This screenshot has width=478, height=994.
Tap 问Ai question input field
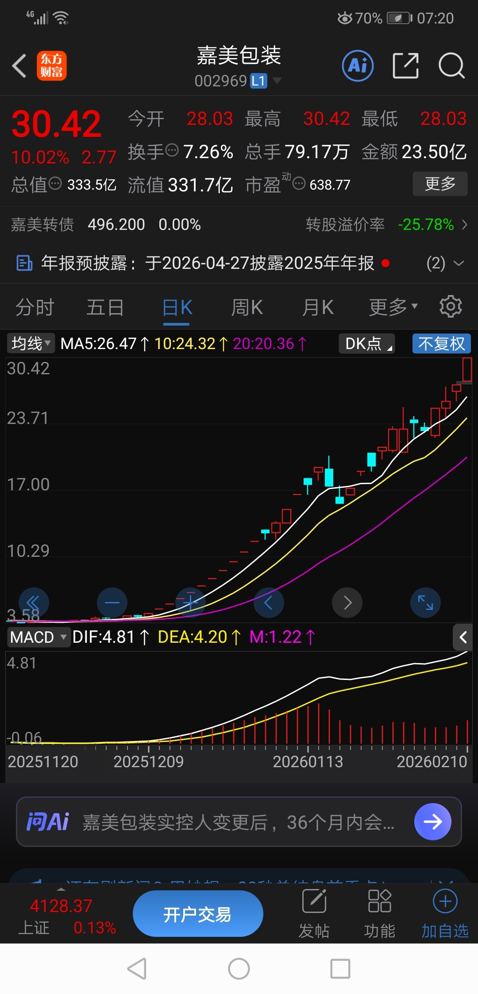tap(239, 822)
